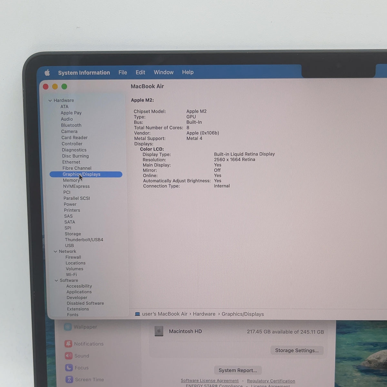Click the Vendor value Apple (0x106b)

(x=203, y=133)
